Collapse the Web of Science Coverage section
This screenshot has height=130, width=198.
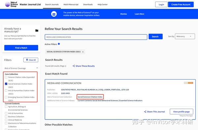click(37, 68)
